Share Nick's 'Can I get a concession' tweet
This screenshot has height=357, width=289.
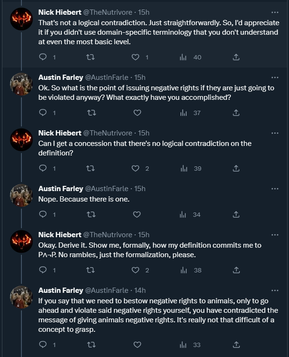click(x=236, y=168)
